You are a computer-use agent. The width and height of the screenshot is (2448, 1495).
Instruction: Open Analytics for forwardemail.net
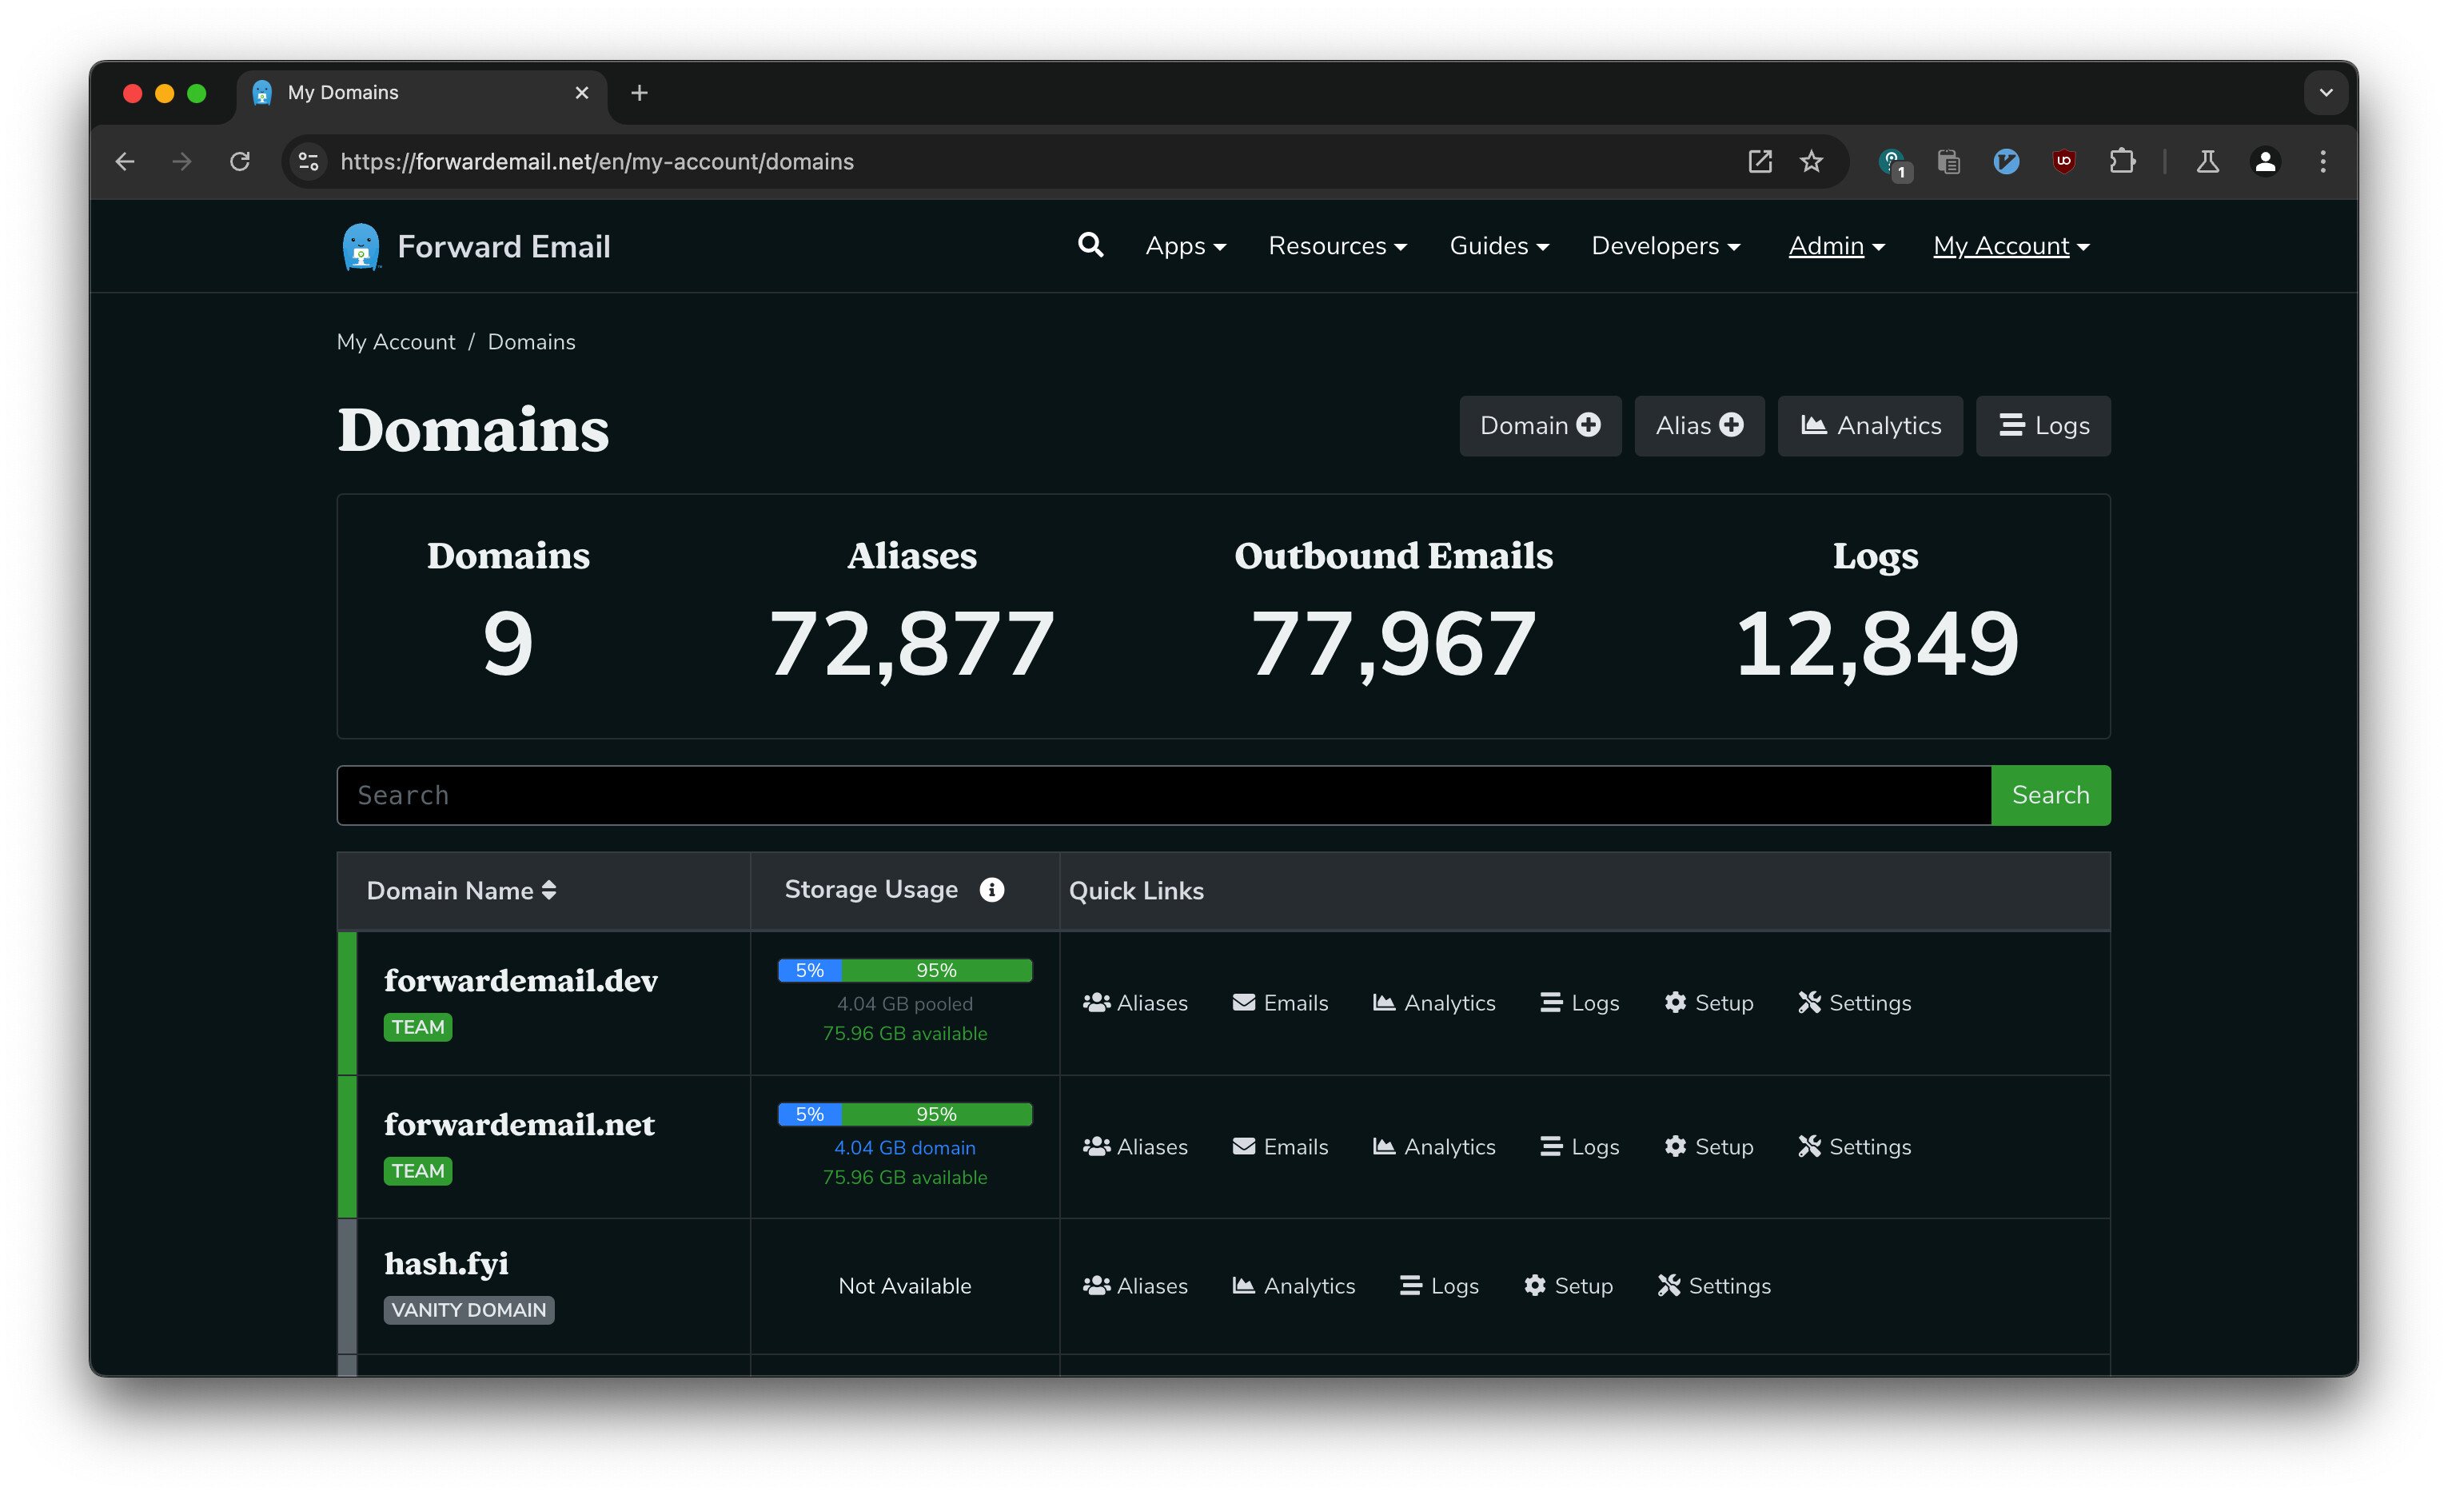[1433, 1146]
